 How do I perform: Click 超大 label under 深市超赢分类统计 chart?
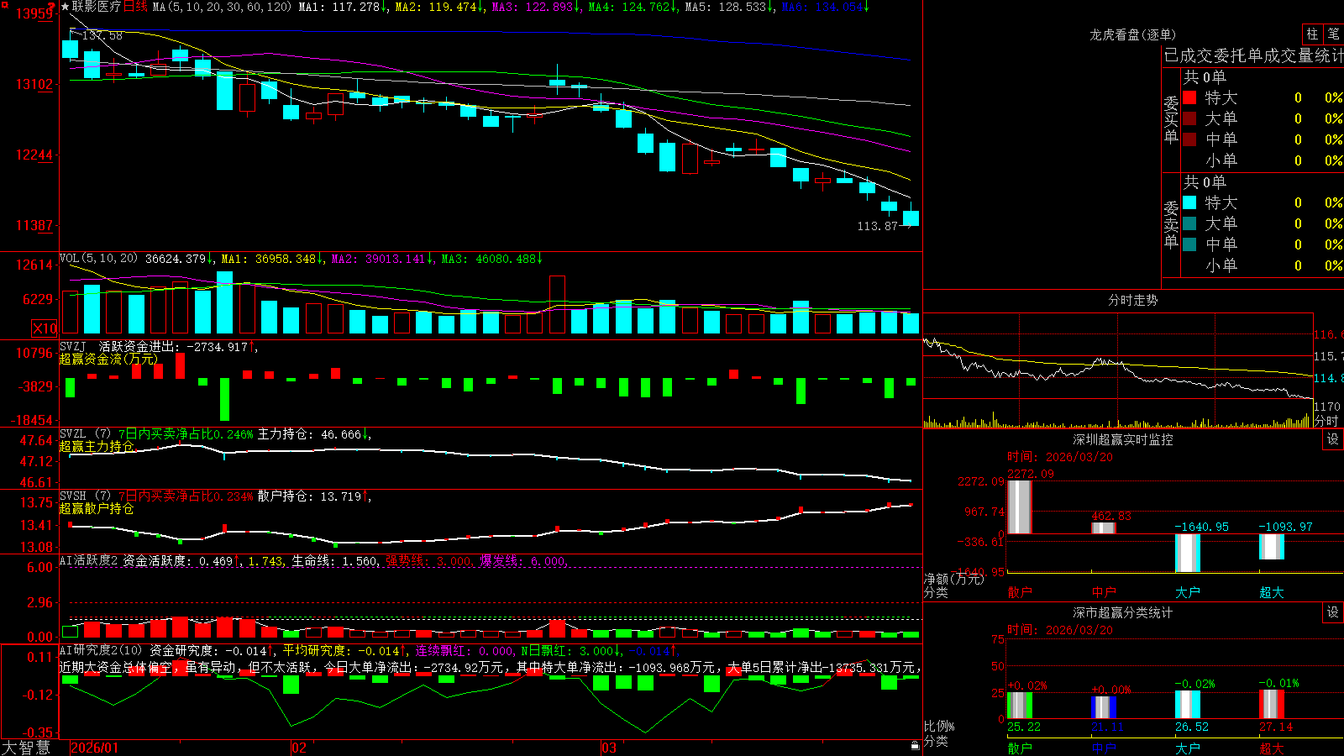coord(1272,748)
